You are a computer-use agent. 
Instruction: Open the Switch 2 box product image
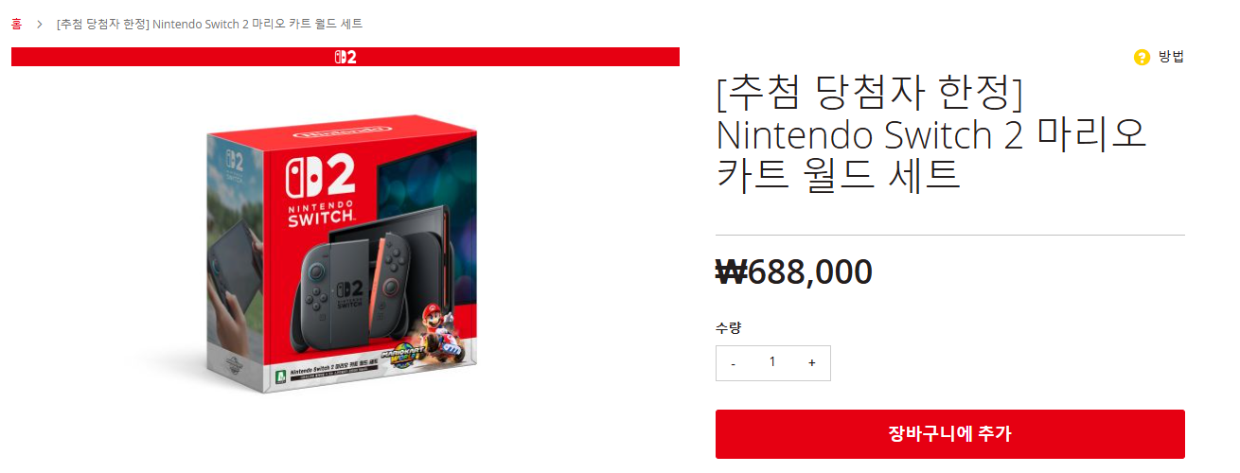point(342,254)
